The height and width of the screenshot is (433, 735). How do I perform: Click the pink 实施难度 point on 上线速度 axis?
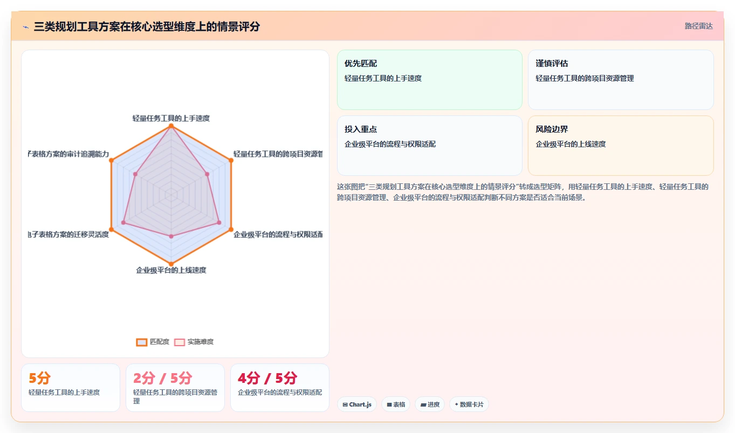tap(171, 236)
